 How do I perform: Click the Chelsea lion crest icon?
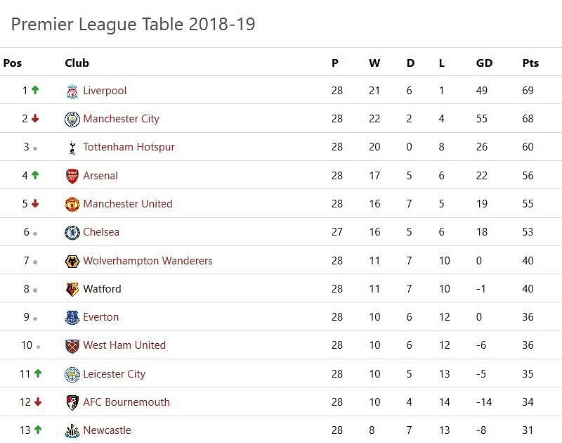tap(72, 233)
